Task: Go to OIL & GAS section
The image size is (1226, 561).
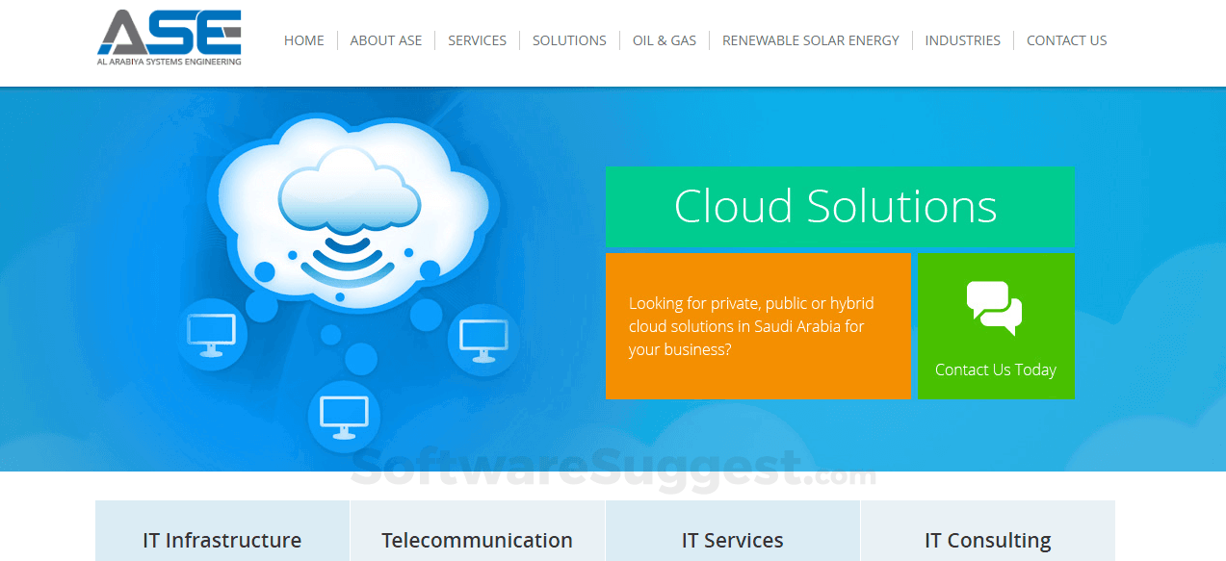Action: pos(665,40)
